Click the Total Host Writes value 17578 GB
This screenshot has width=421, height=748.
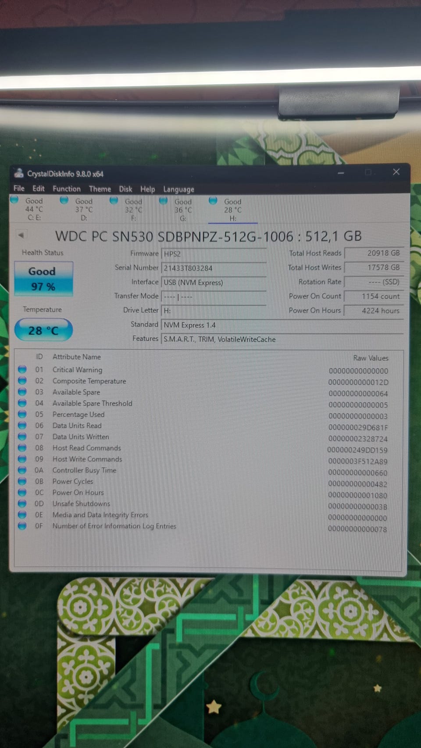click(374, 267)
